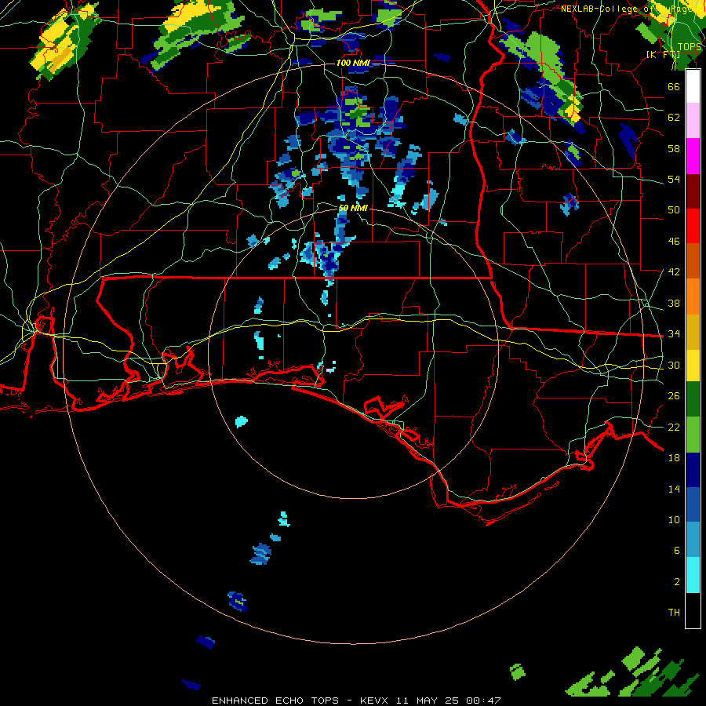The image size is (706, 706).
Task: Click the legend value '50'
Action: pyautogui.click(x=674, y=209)
